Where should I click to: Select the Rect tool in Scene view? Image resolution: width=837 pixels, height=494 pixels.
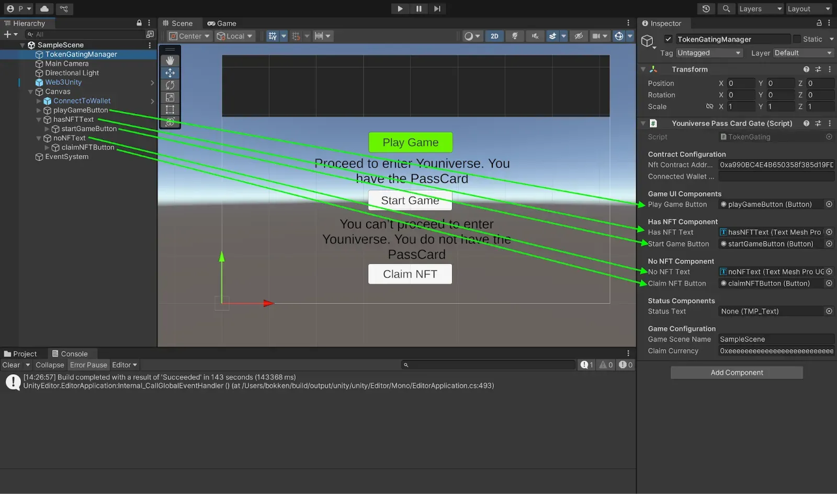click(x=170, y=109)
